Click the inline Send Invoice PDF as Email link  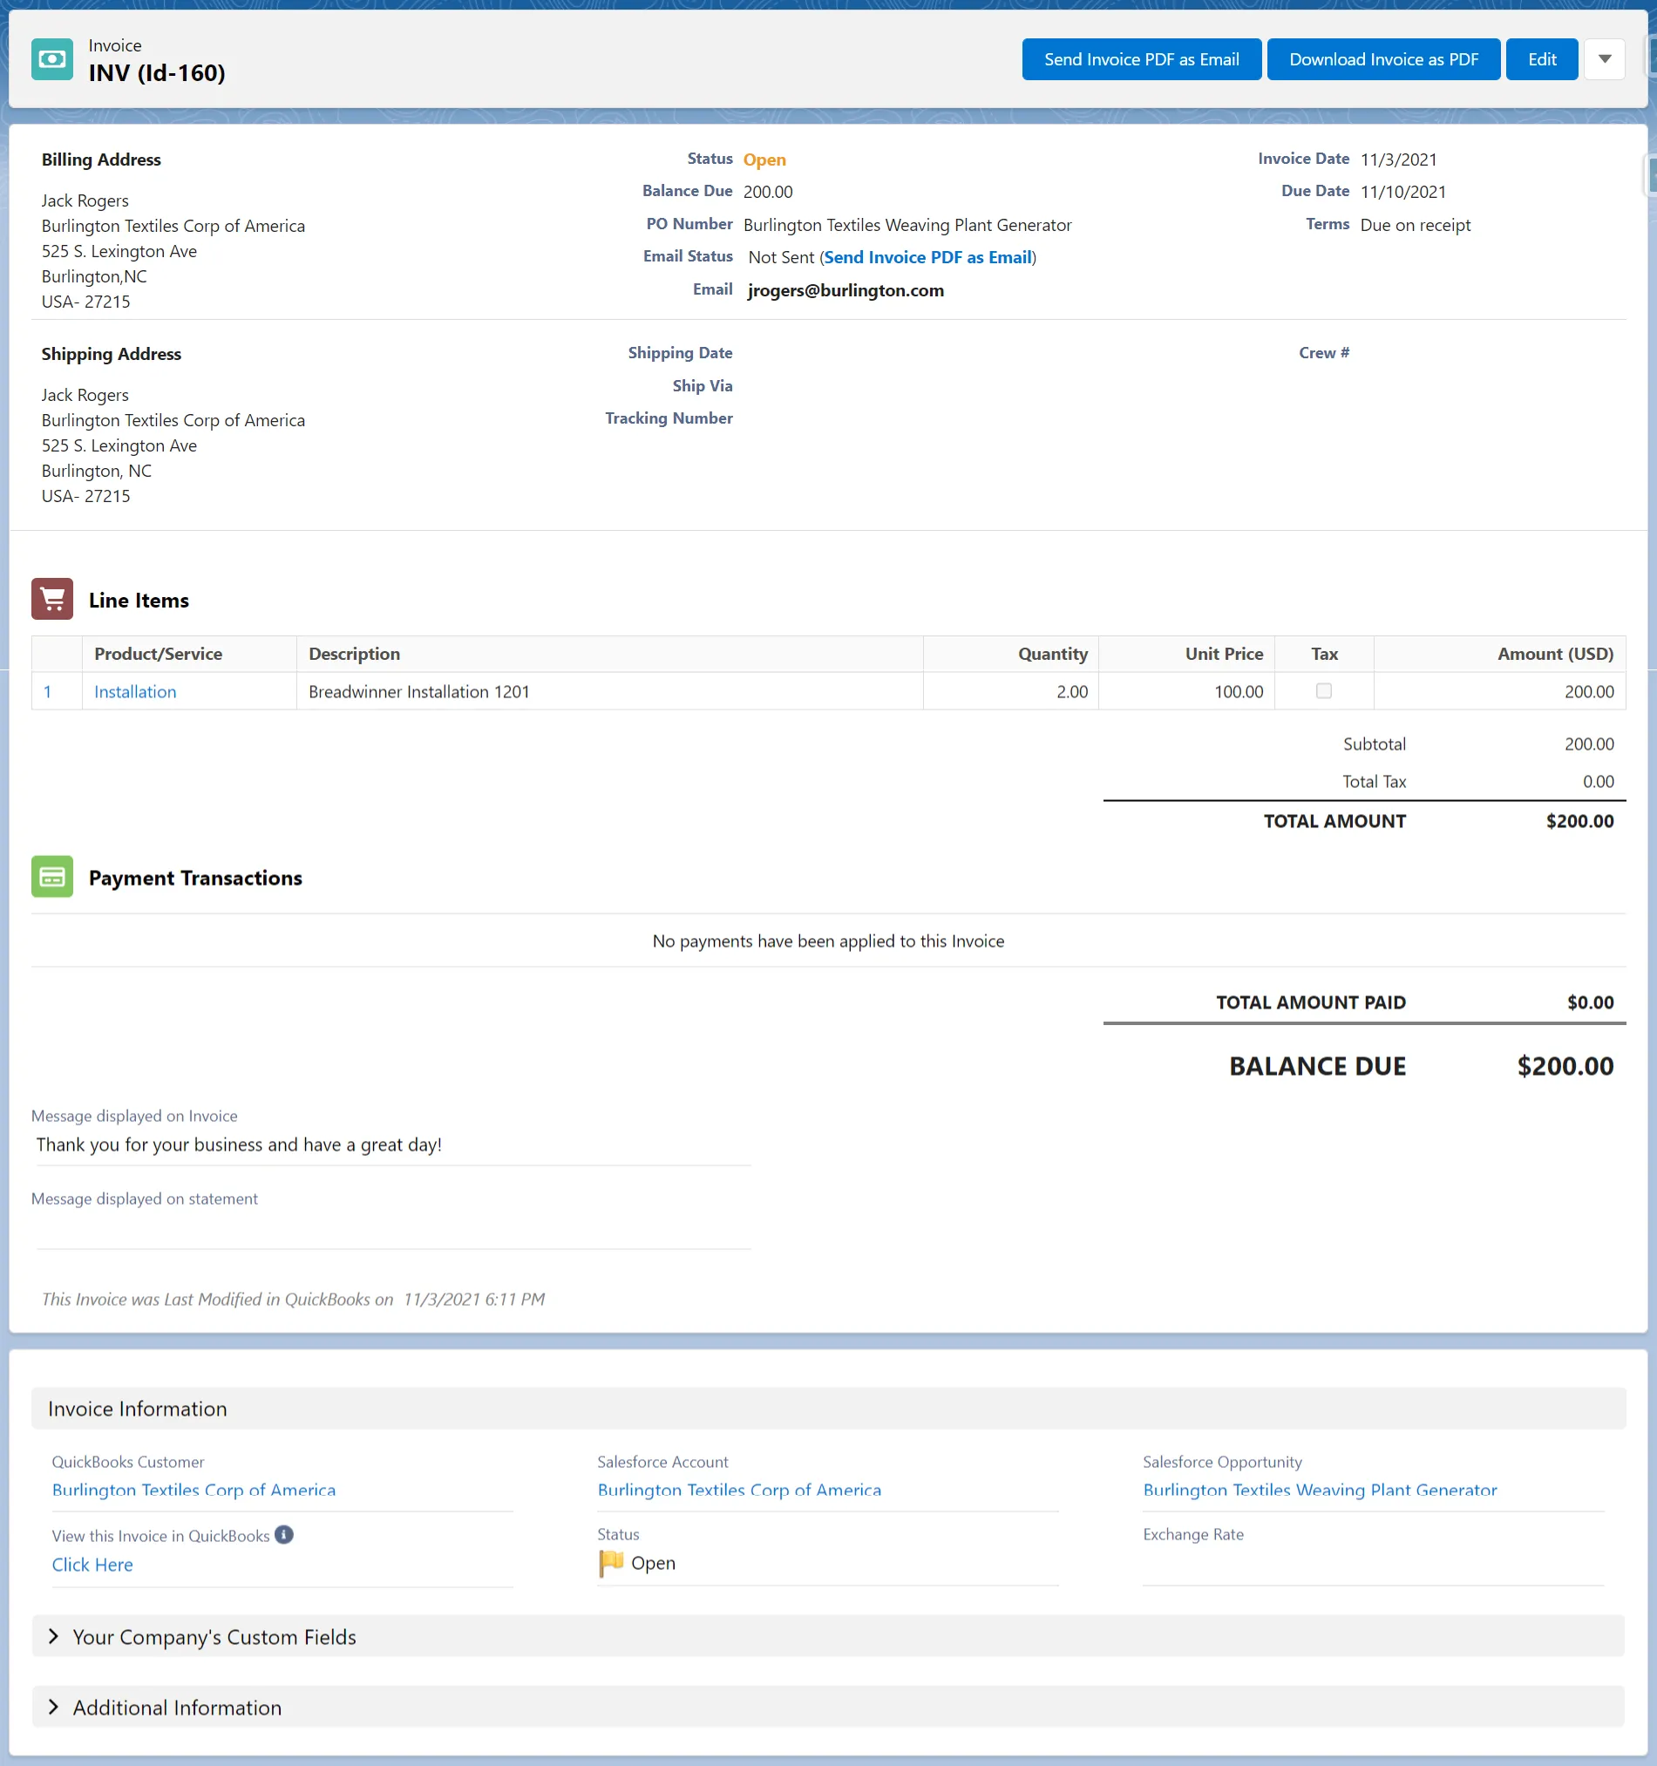pos(927,258)
